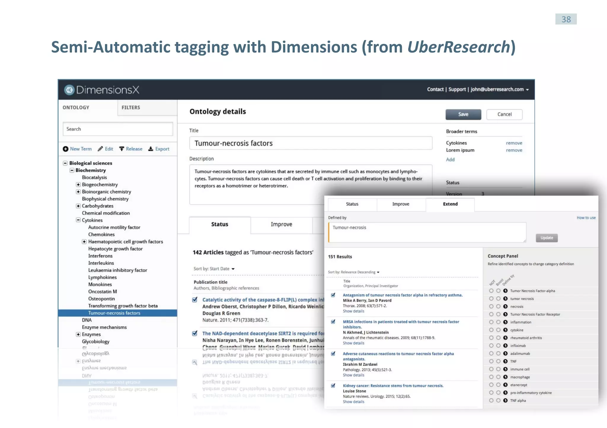
Task: Set NOT radio for rheumatoid arthritis
Action: [491, 338]
